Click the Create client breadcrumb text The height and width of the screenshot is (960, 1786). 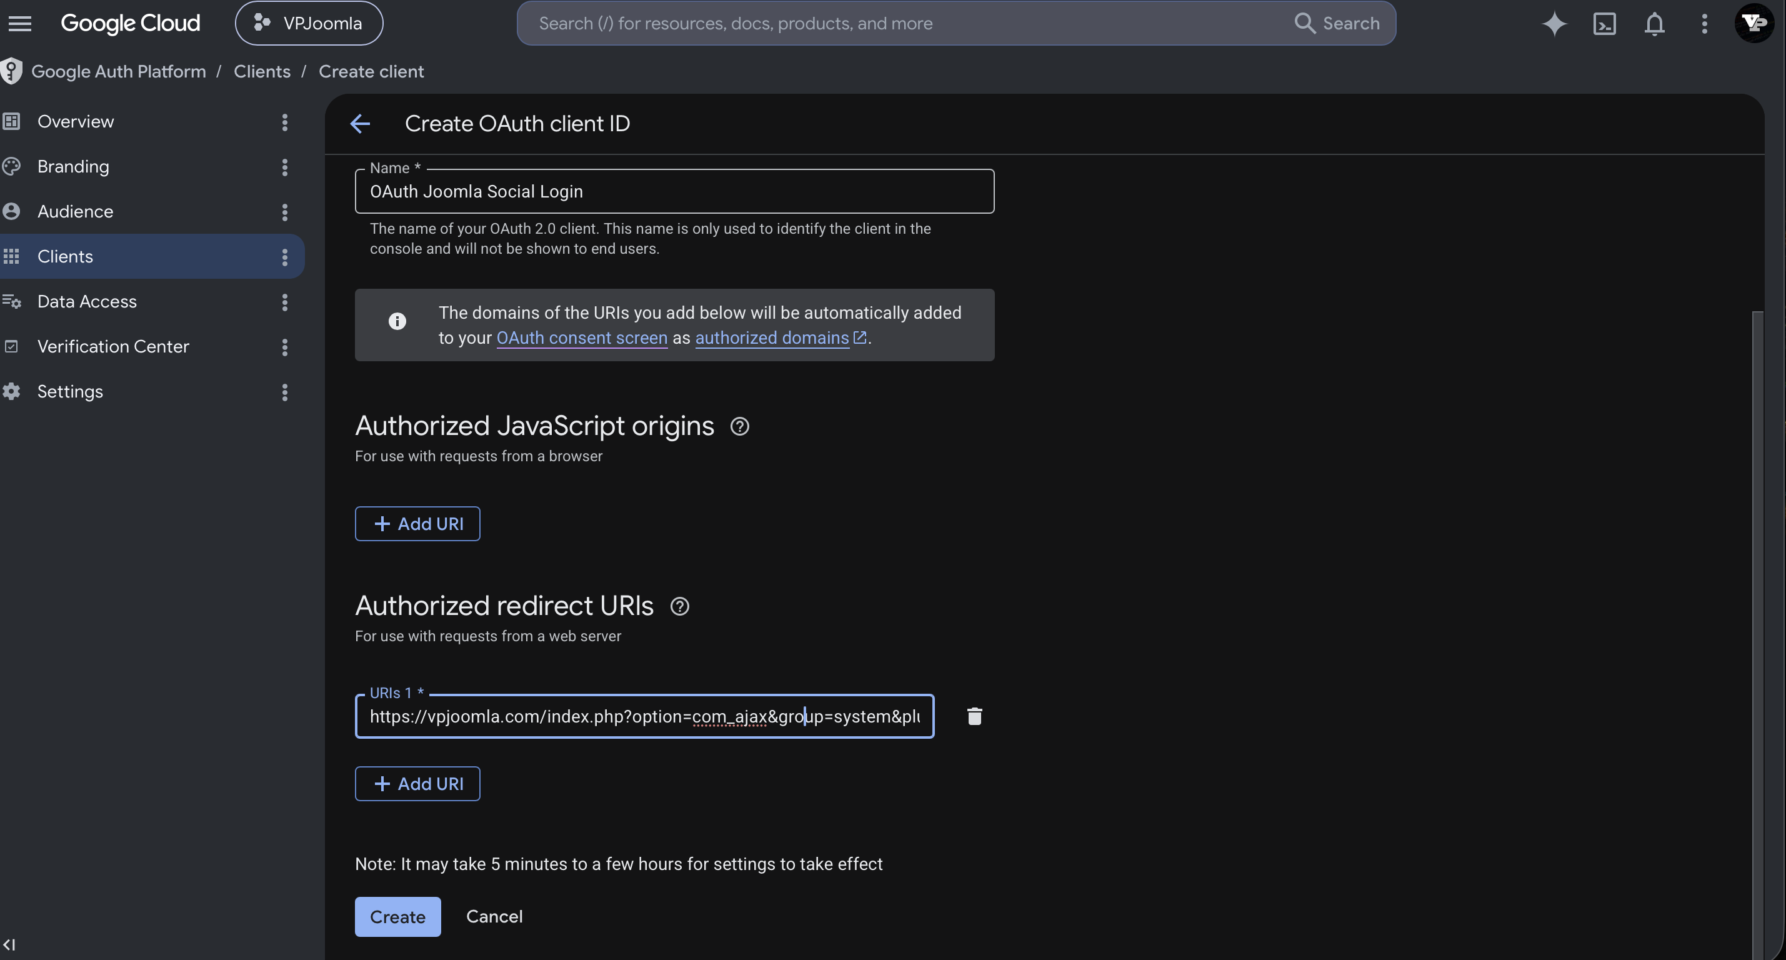click(x=371, y=71)
